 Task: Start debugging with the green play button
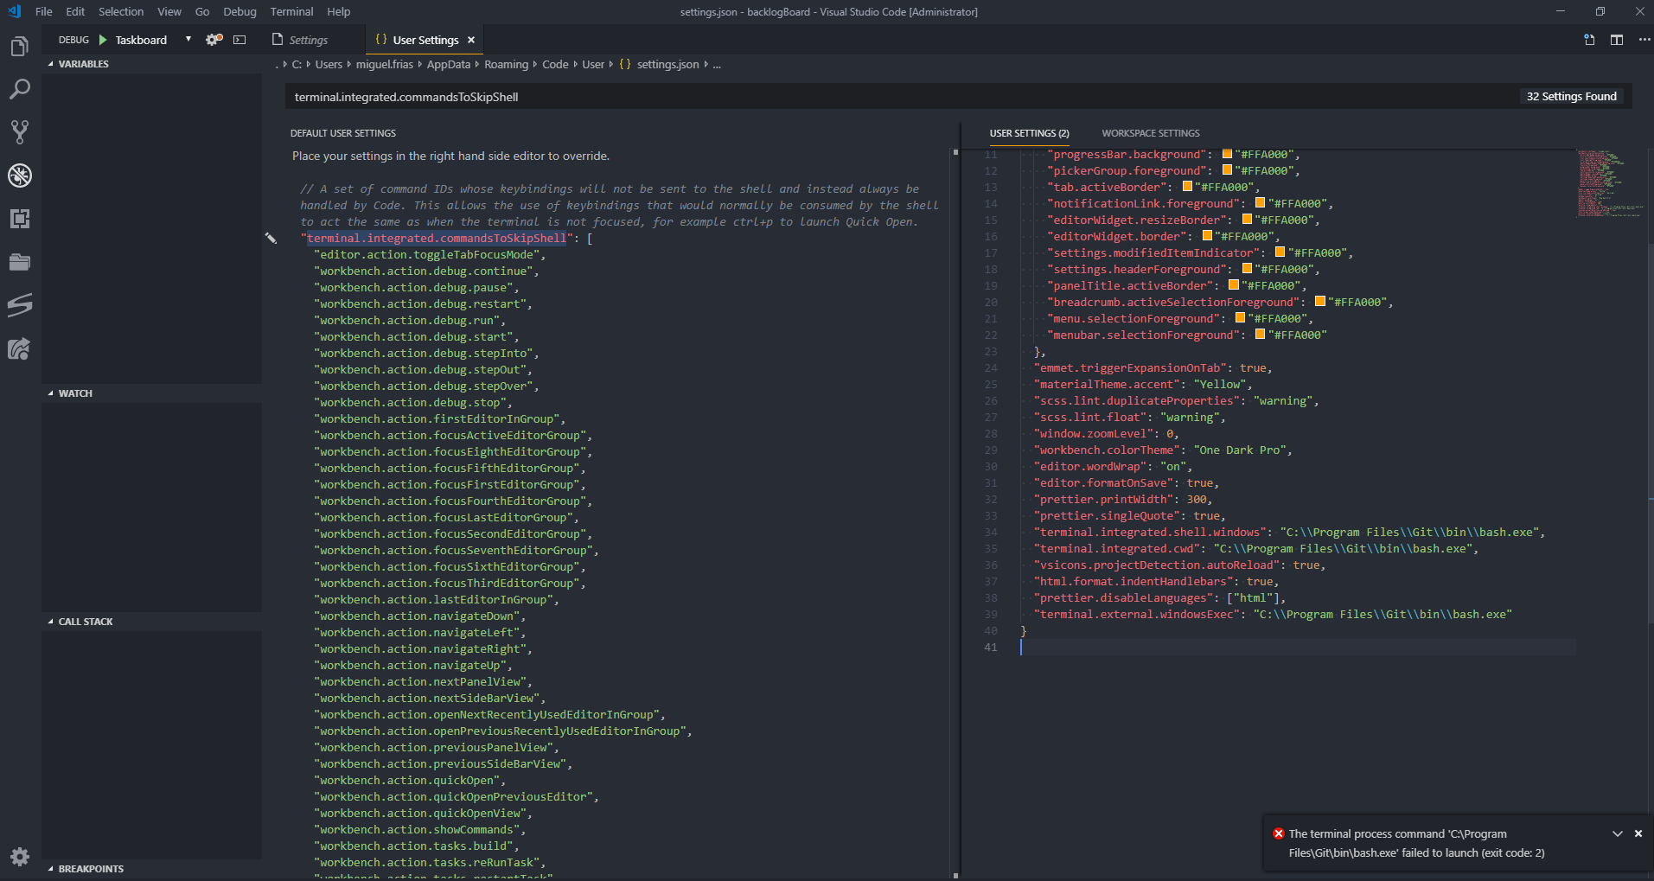tap(103, 40)
